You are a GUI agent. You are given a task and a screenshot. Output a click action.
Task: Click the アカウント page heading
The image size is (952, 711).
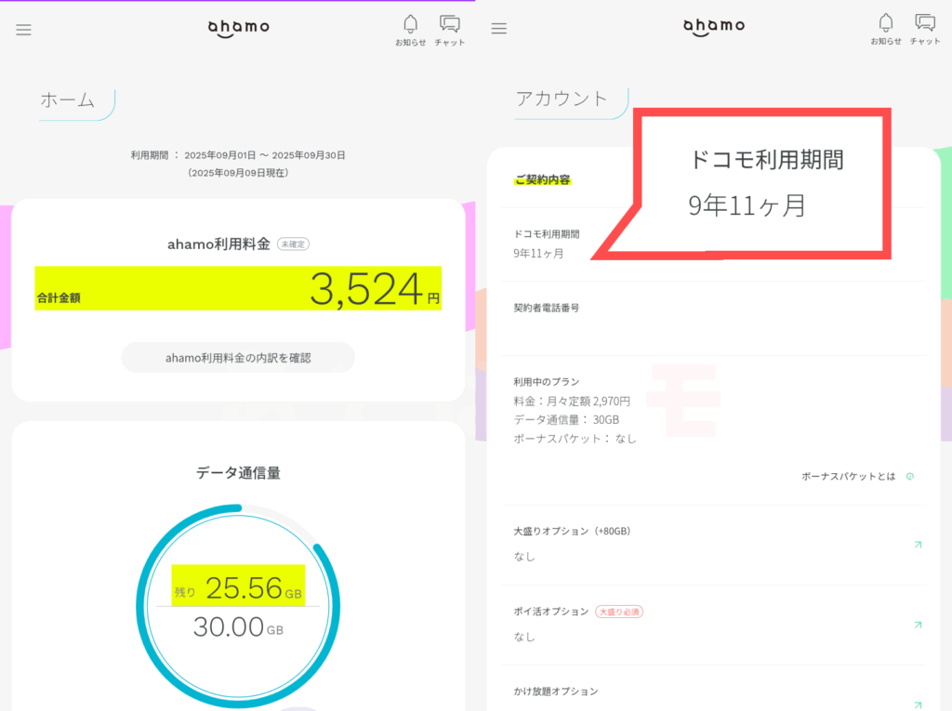[562, 99]
